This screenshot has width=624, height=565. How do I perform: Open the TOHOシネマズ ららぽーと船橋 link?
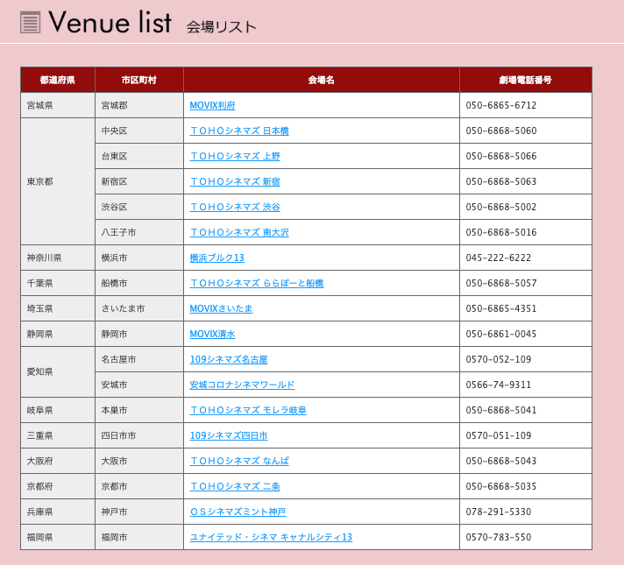pyautogui.click(x=257, y=283)
